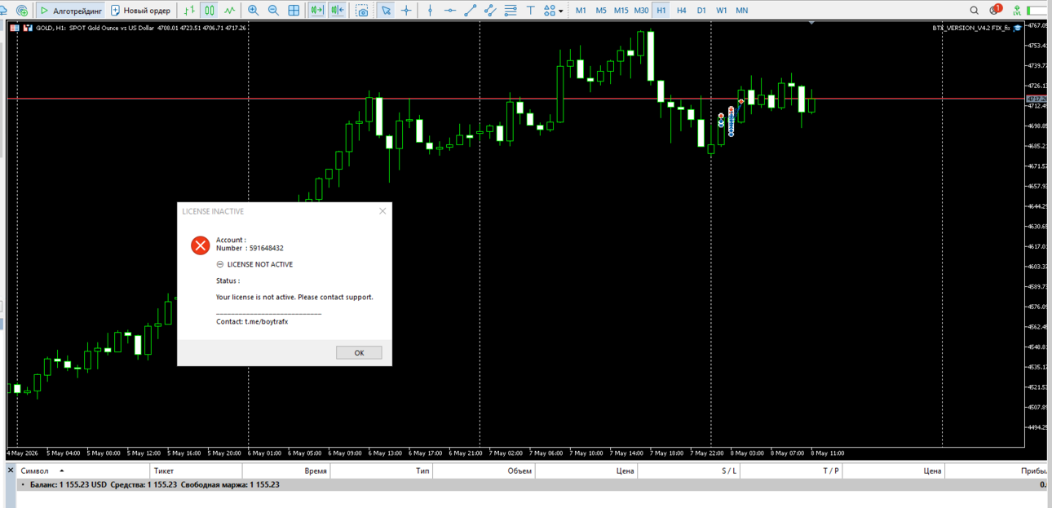Toggle the Algo Trading (Алготрейдинг) button
This screenshot has width=1052, height=508.
pyautogui.click(x=69, y=11)
